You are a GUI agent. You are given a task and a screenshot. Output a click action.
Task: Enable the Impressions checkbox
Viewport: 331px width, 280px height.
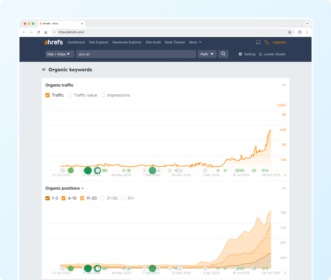[x=103, y=95]
